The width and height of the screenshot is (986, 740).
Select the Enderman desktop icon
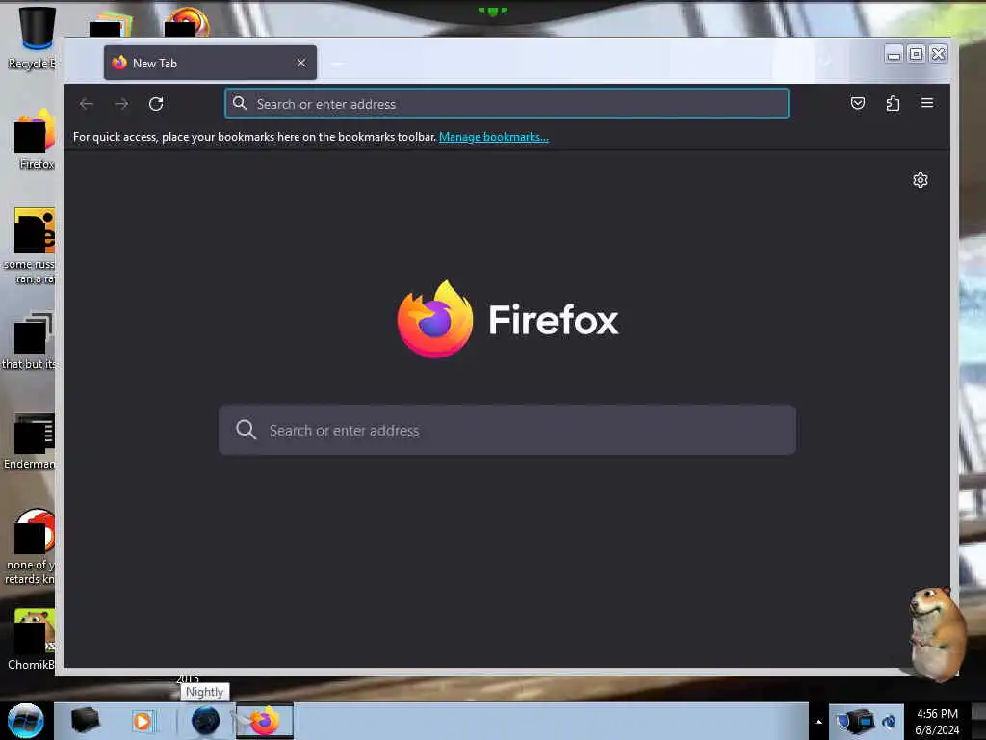tap(32, 441)
